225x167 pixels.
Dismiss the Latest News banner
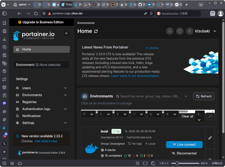click(x=152, y=48)
